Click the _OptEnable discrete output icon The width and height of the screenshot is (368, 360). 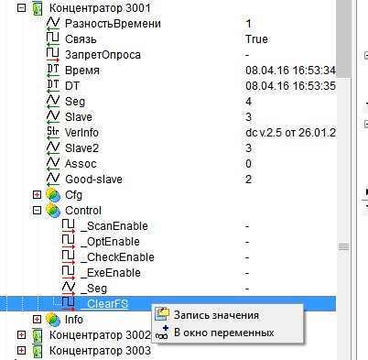point(69,242)
